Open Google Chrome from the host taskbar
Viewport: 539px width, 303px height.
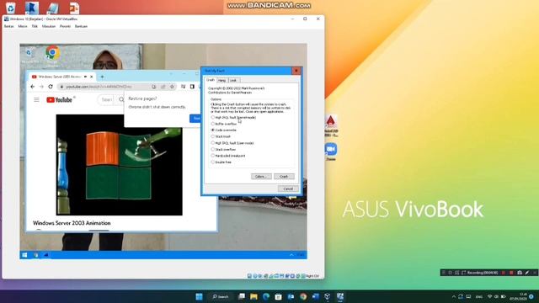click(x=303, y=296)
